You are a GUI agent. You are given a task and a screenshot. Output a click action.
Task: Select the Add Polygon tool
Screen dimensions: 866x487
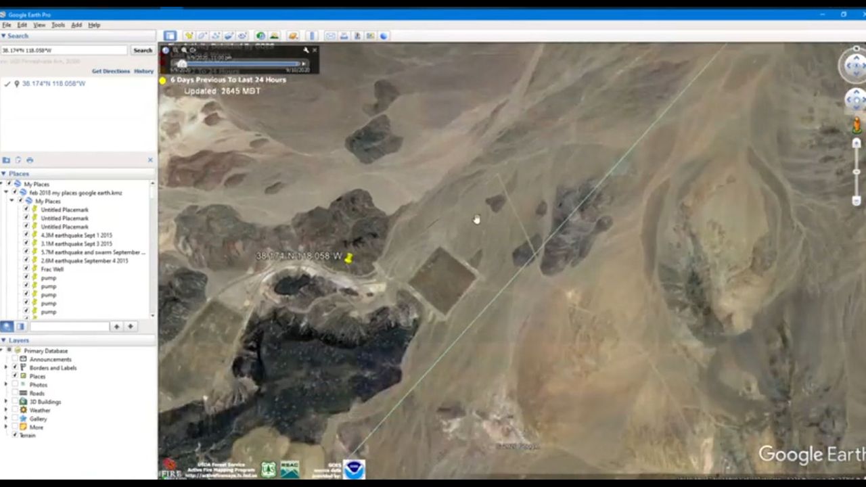tap(202, 36)
